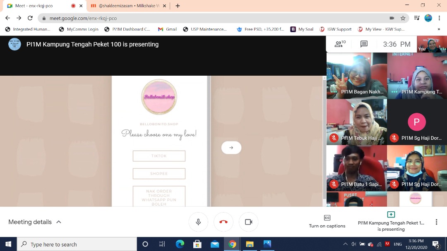Turn on captions
Screen dimensions: 447x251
pos(327,221)
